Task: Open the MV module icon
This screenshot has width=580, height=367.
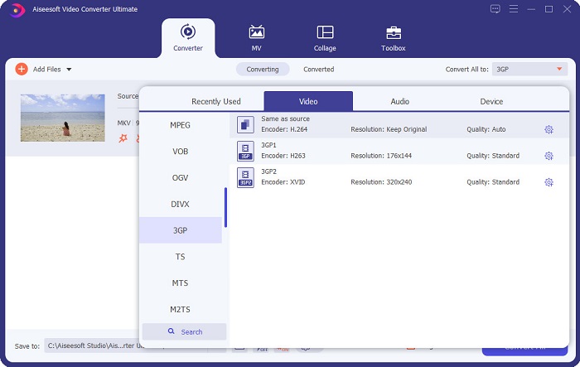Action: (x=257, y=32)
